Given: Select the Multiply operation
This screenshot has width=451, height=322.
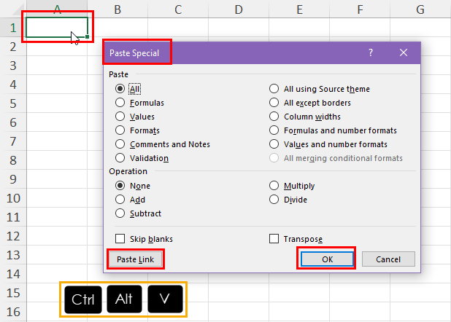Looking at the screenshot, I should point(274,186).
